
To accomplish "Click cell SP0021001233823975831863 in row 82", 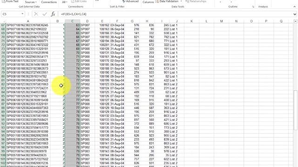I will coord(28,84).
